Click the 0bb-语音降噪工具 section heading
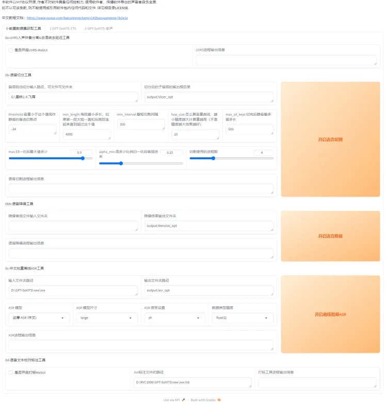387x405 pixels. 19,204
